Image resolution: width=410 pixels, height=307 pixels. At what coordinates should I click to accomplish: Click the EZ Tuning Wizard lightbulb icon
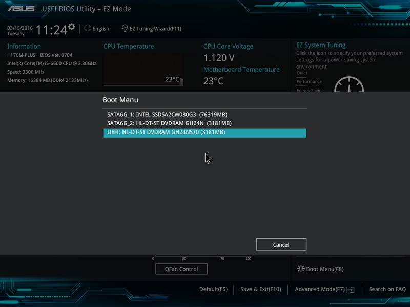coord(125,28)
